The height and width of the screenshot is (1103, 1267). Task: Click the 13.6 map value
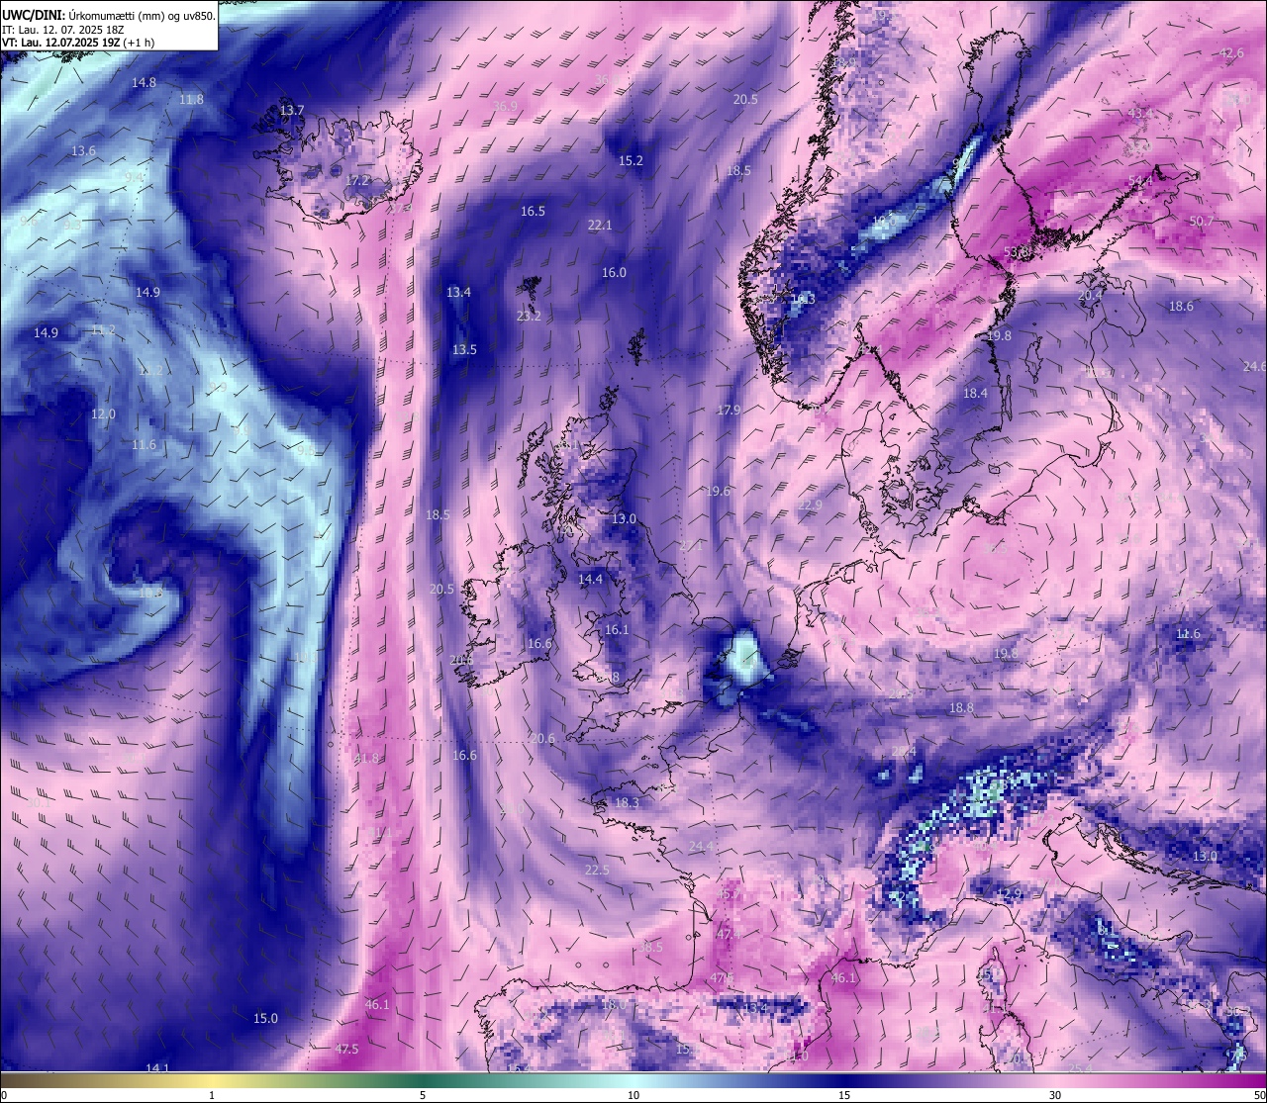(83, 151)
